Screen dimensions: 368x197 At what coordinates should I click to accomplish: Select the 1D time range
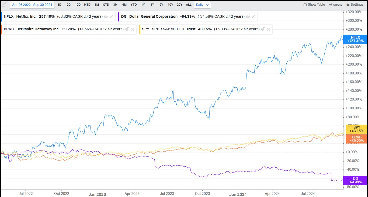[60, 5]
